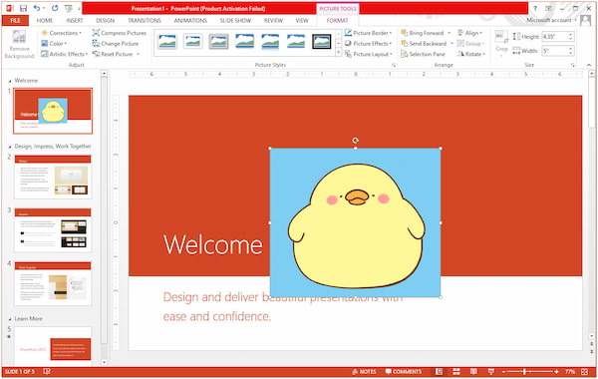The image size is (598, 379).
Task: Open the Color dropdown
Action: coord(54,44)
